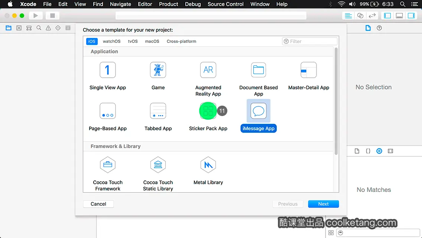Show the Media library
This screenshot has height=238, width=422.
(x=390, y=151)
